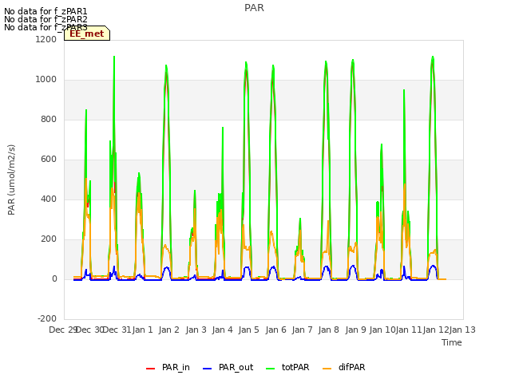Click the Dec 29 x-axis label

coord(63,330)
